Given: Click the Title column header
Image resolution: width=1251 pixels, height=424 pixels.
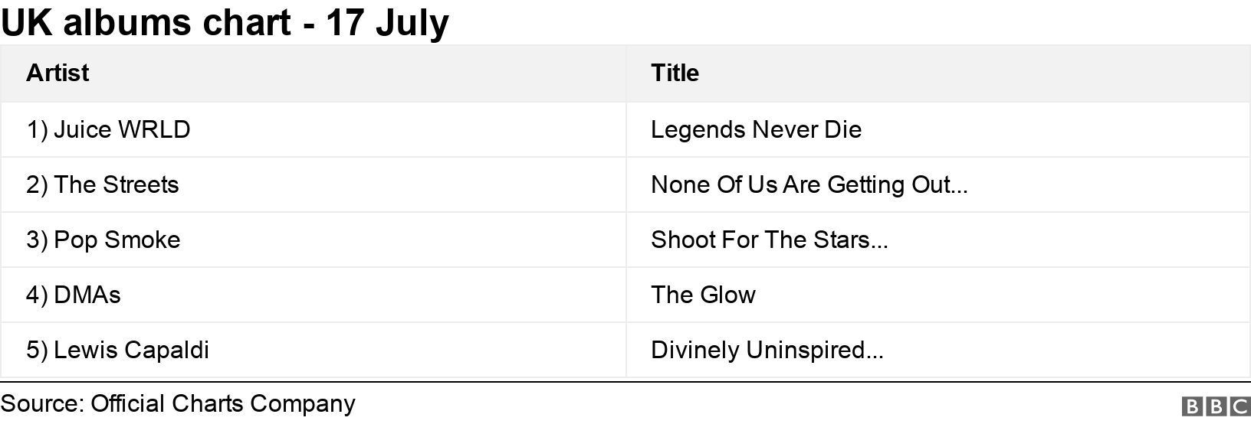Looking at the screenshot, I should pos(675,73).
